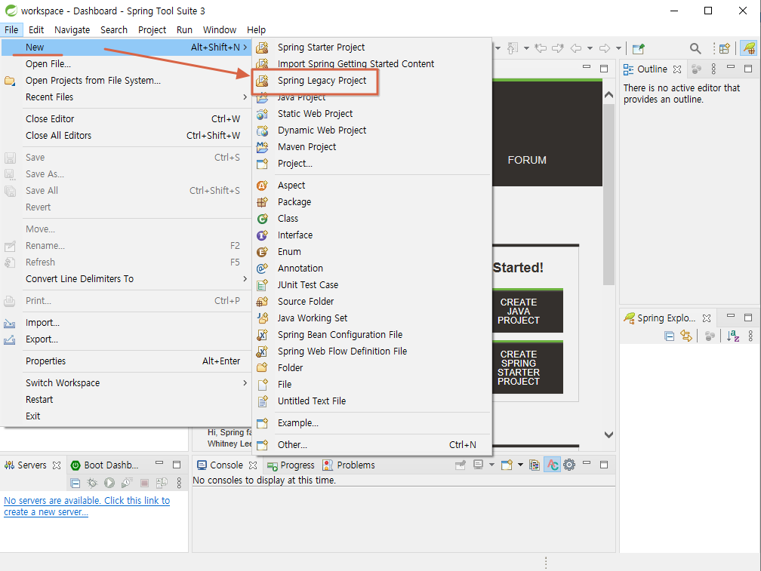Maximize the Console view panel

click(604, 465)
